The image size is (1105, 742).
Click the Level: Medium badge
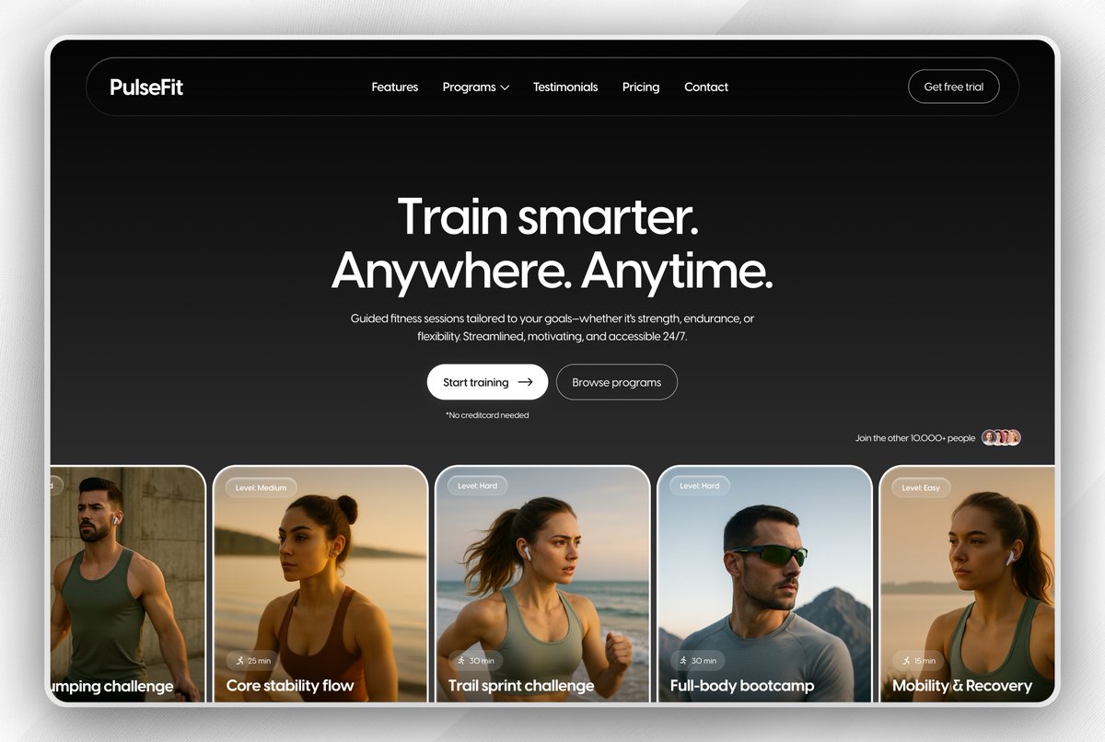(x=261, y=488)
